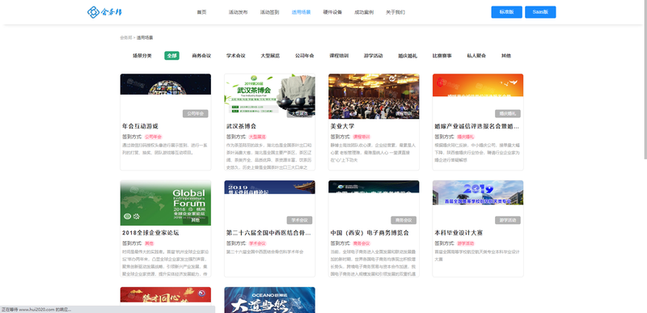Click gray 婚庆婚礼 badge on 婚嫁产业 card

click(508, 114)
